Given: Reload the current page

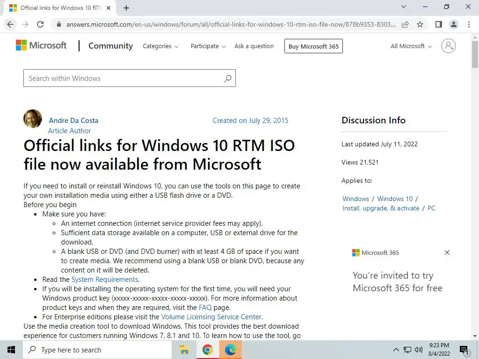Looking at the screenshot, I should pos(40,24).
